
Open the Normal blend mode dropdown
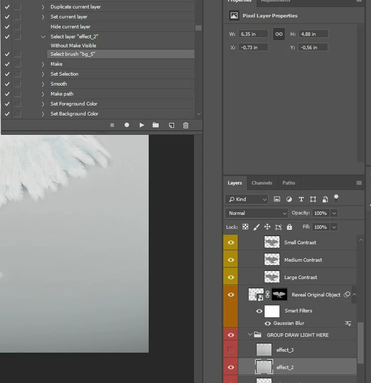pos(257,213)
